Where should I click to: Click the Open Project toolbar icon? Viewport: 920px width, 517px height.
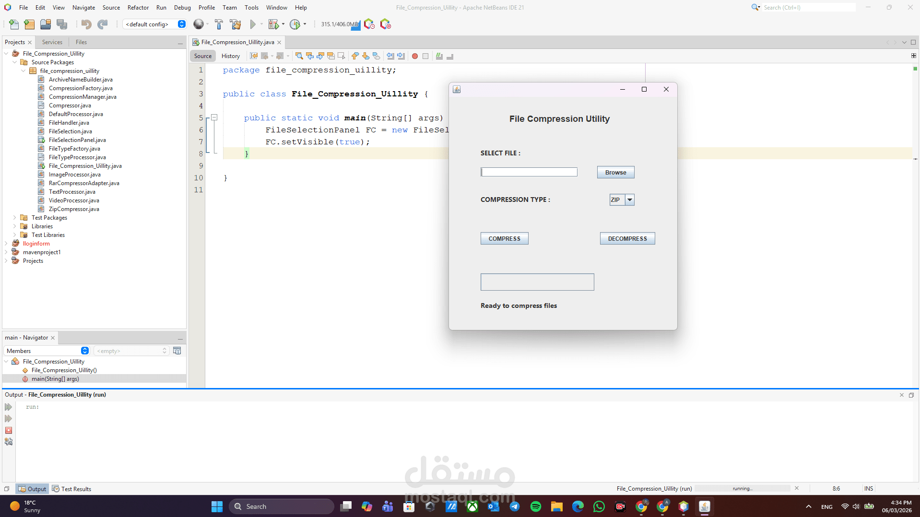click(x=46, y=24)
